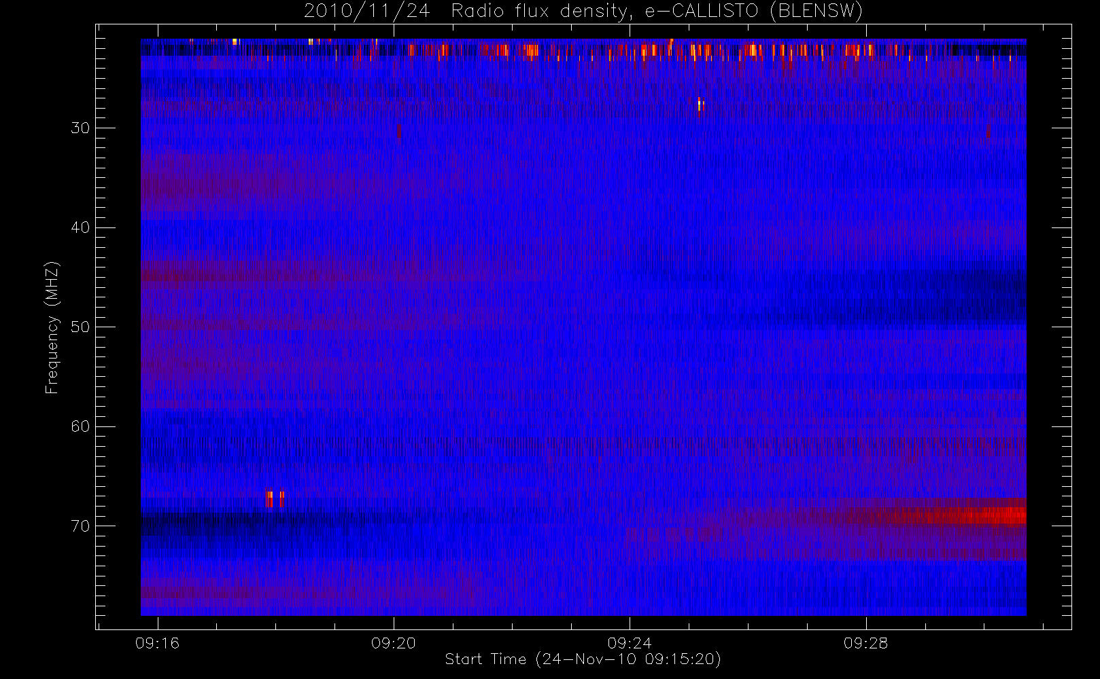This screenshot has height=679, width=1100.
Task: Click the 09:16 time tick label
Action: point(158,643)
